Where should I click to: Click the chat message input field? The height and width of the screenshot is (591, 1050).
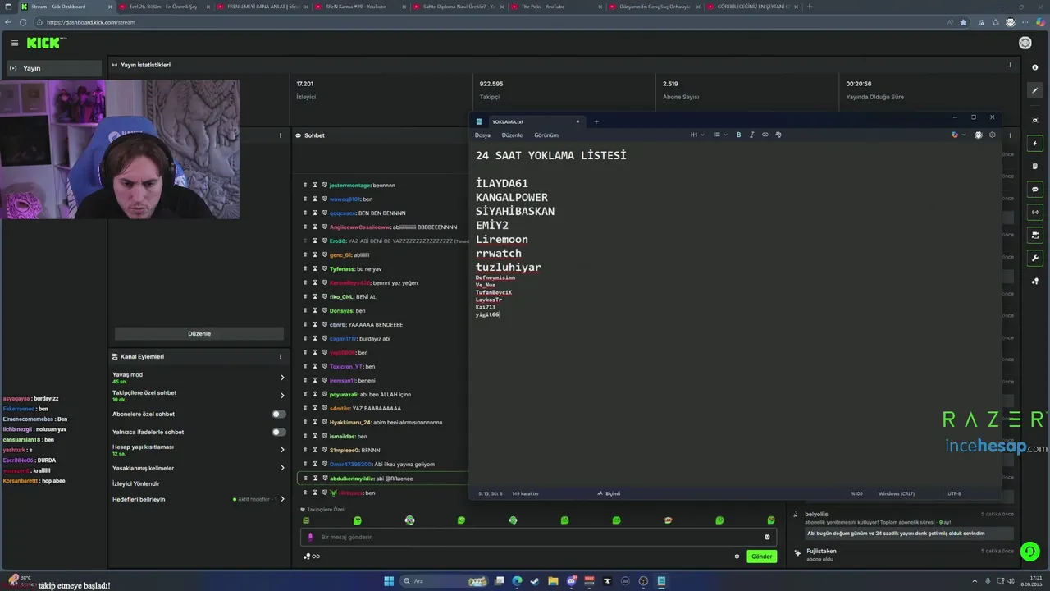[x=537, y=537]
